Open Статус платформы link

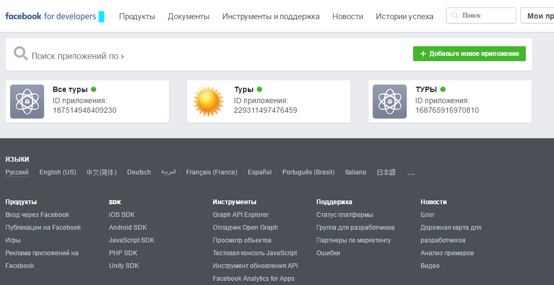pos(345,215)
